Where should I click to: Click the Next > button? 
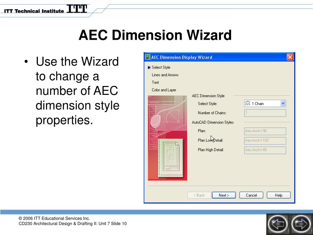click(x=224, y=195)
